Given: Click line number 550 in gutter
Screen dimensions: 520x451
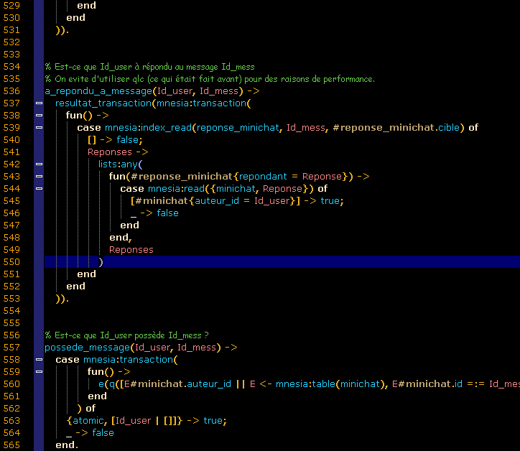Looking at the screenshot, I should [x=11, y=262].
